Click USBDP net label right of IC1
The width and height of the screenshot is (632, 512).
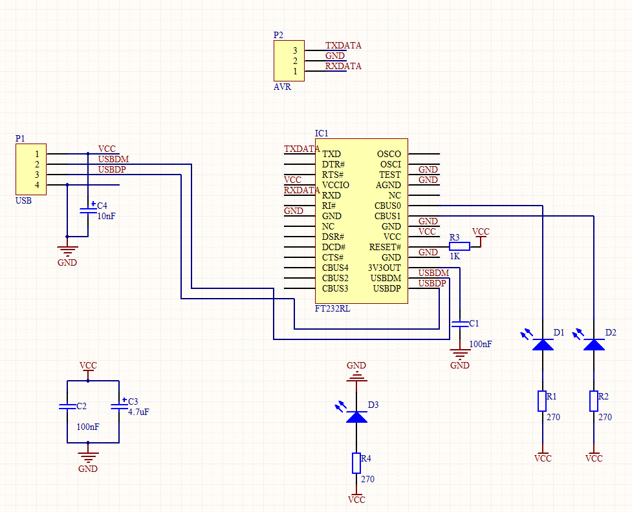click(x=432, y=283)
